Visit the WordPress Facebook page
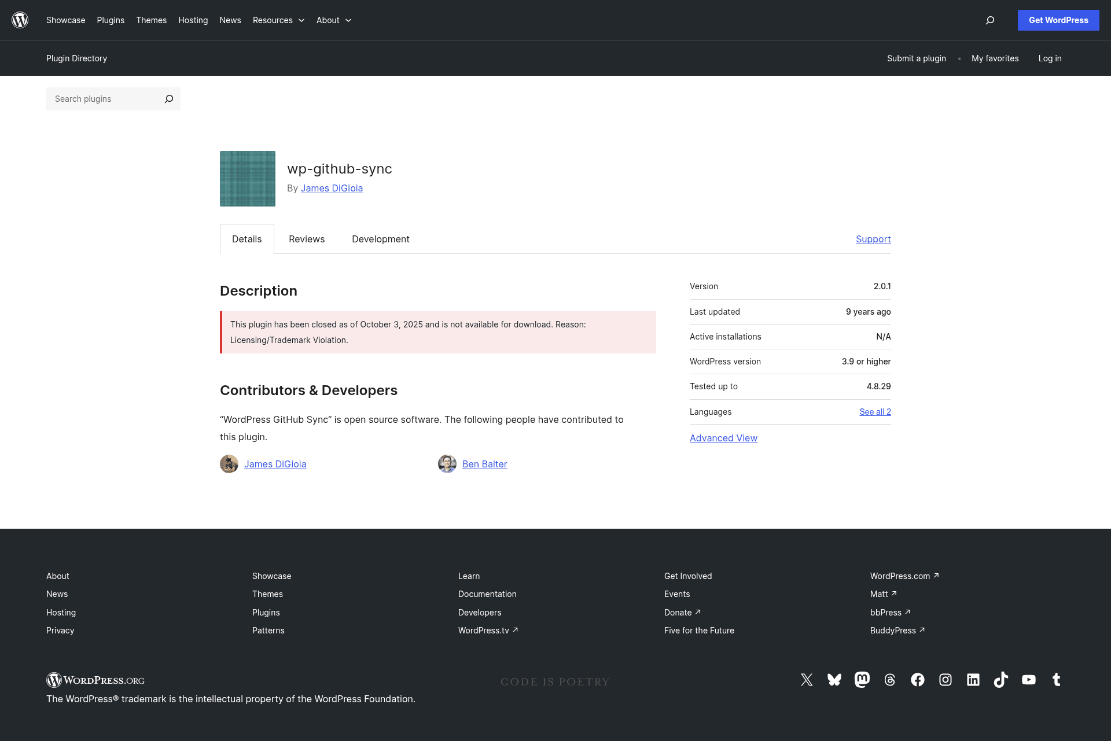The height and width of the screenshot is (741, 1111). [x=918, y=680]
